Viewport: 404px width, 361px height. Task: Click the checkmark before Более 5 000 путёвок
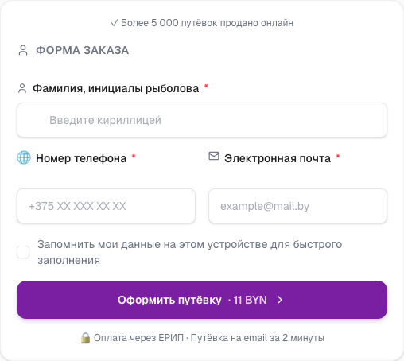tap(115, 23)
